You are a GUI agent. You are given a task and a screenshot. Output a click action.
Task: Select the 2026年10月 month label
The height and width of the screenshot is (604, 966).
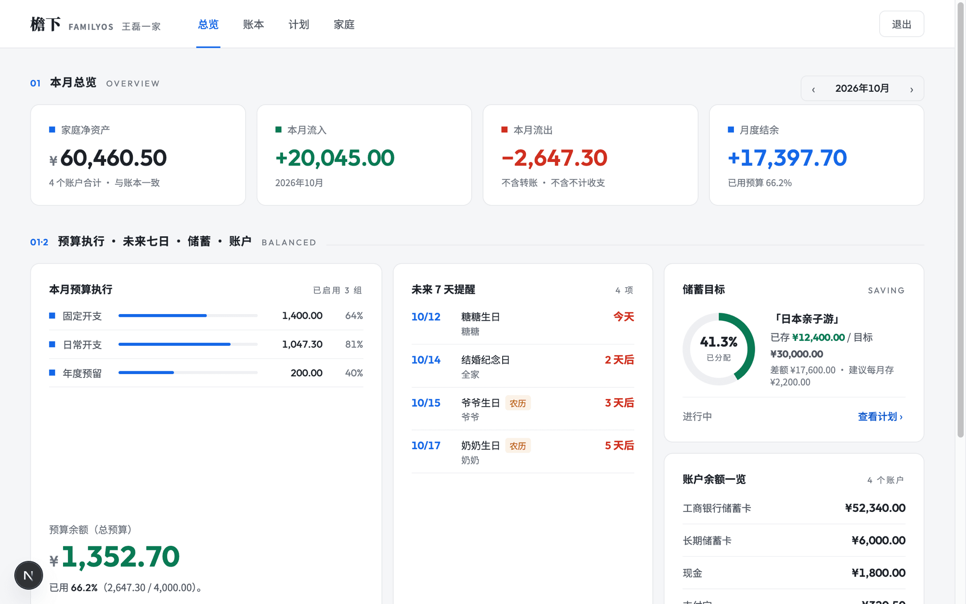pos(862,88)
